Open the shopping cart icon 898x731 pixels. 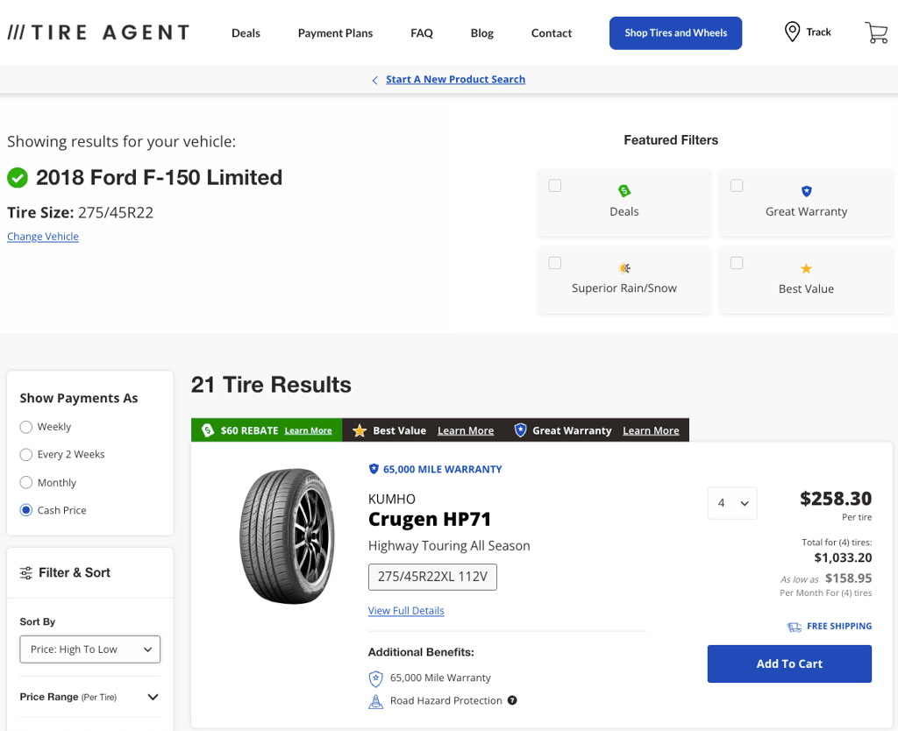point(876,32)
